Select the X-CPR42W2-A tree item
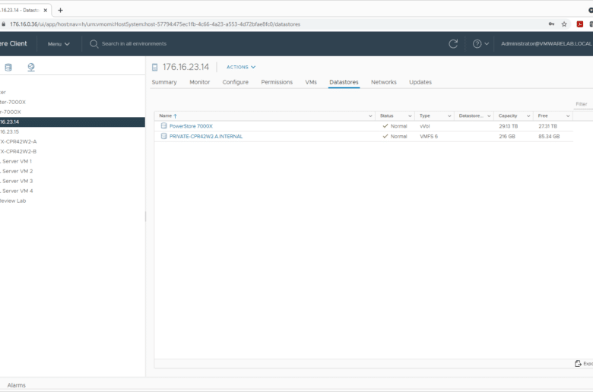The height and width of the screenshot is (392, 593). pos(18,141)
